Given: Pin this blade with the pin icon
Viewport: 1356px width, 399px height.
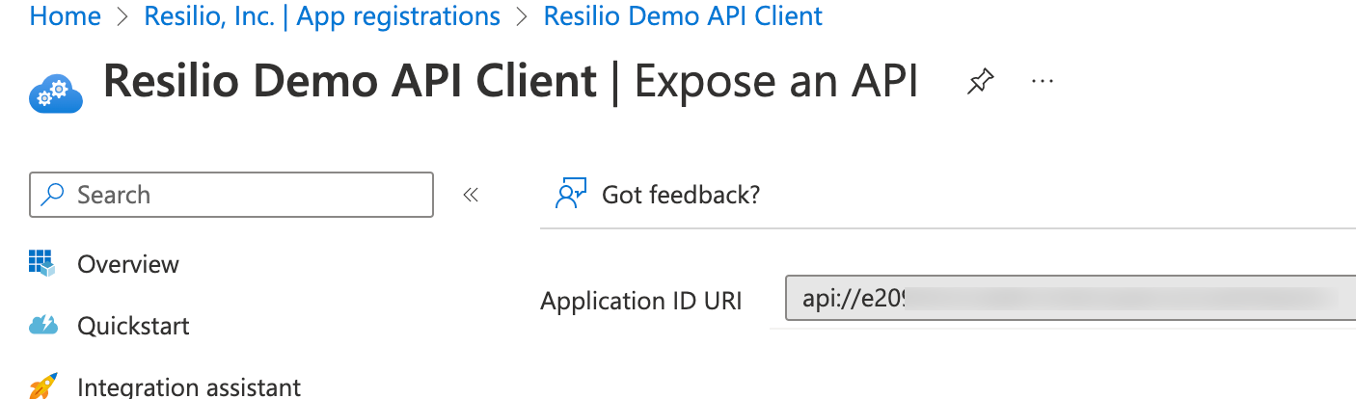Looking at the screenshot, I should point(980,83).
